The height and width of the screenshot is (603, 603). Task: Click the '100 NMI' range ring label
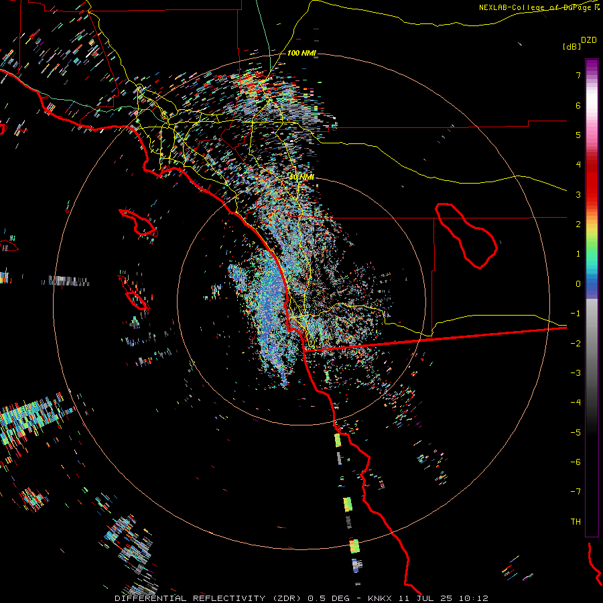click(x=301, y=53)
